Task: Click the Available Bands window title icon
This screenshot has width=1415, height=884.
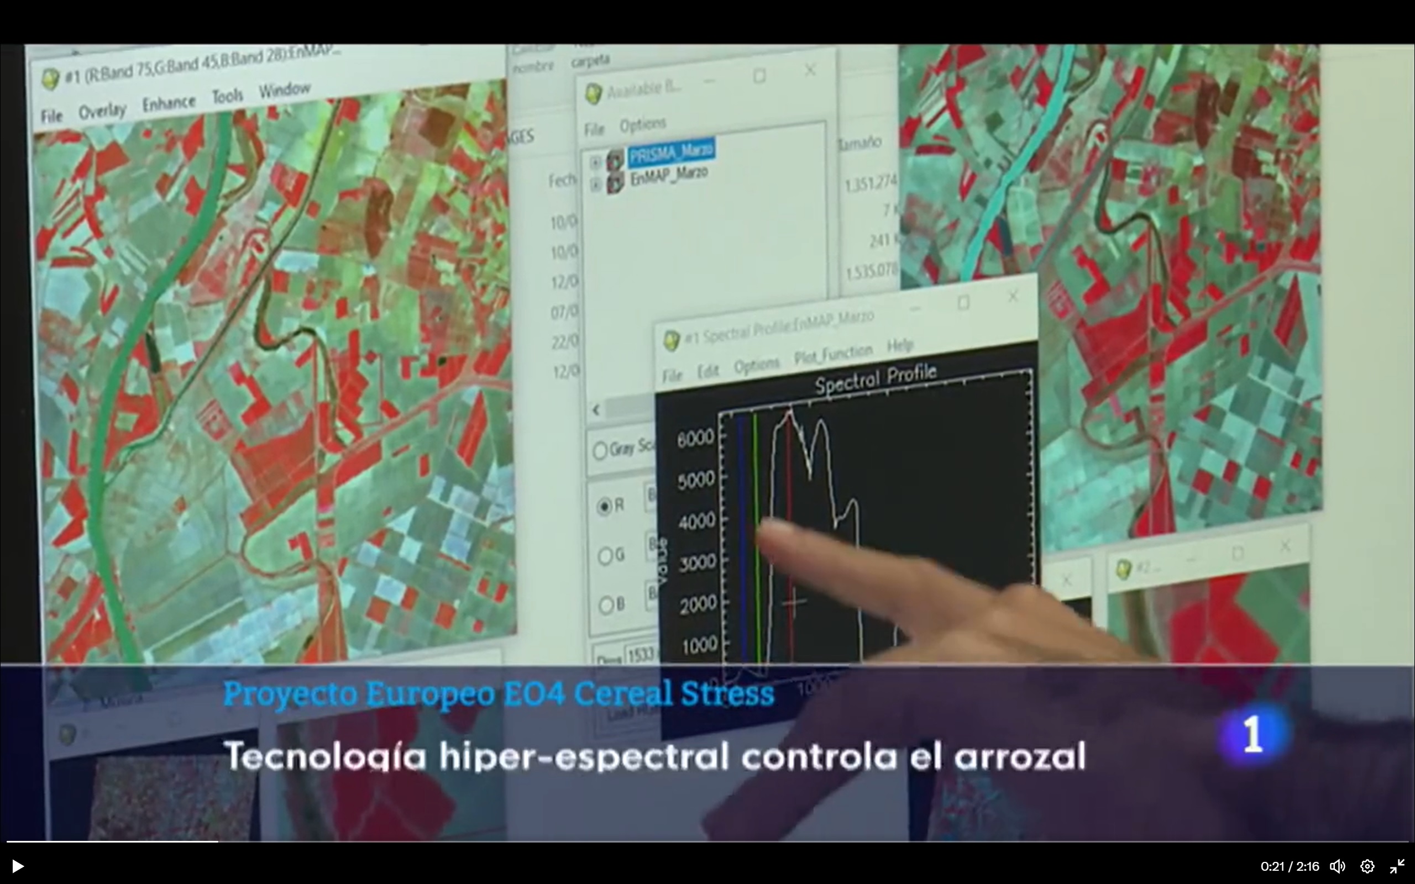Action: point(594,93)
